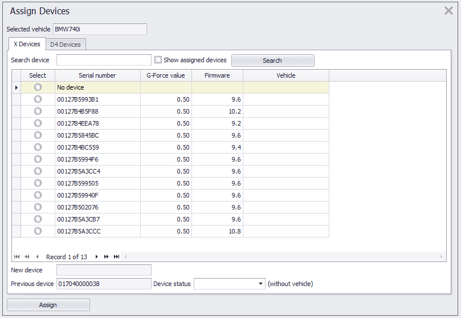Viewport: 461px width, 318px height.
Task: Jump to next page of records
Action: [x=107, y=257]
